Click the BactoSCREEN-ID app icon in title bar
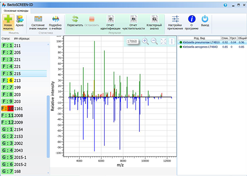The width and height of the screenshot is (247, 177). (x=4, y=5)
